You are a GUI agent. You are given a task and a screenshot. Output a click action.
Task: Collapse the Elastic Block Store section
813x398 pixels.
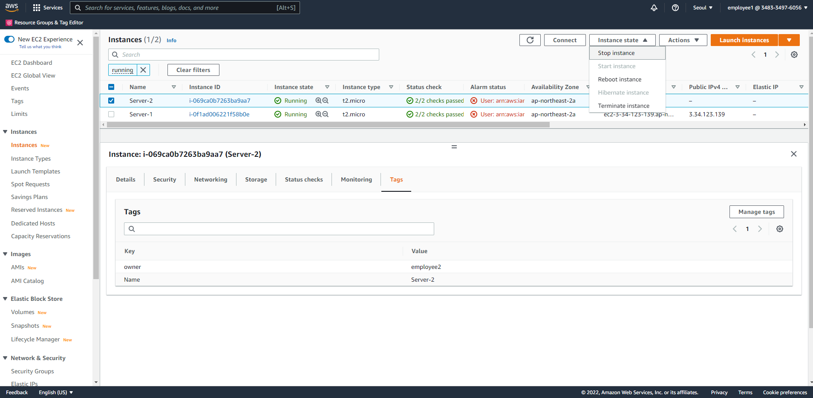5,299
